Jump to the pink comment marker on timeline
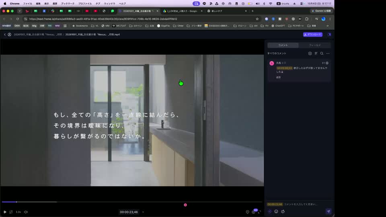386x217 pixels. pyautogui.click(x=185, y=205)
